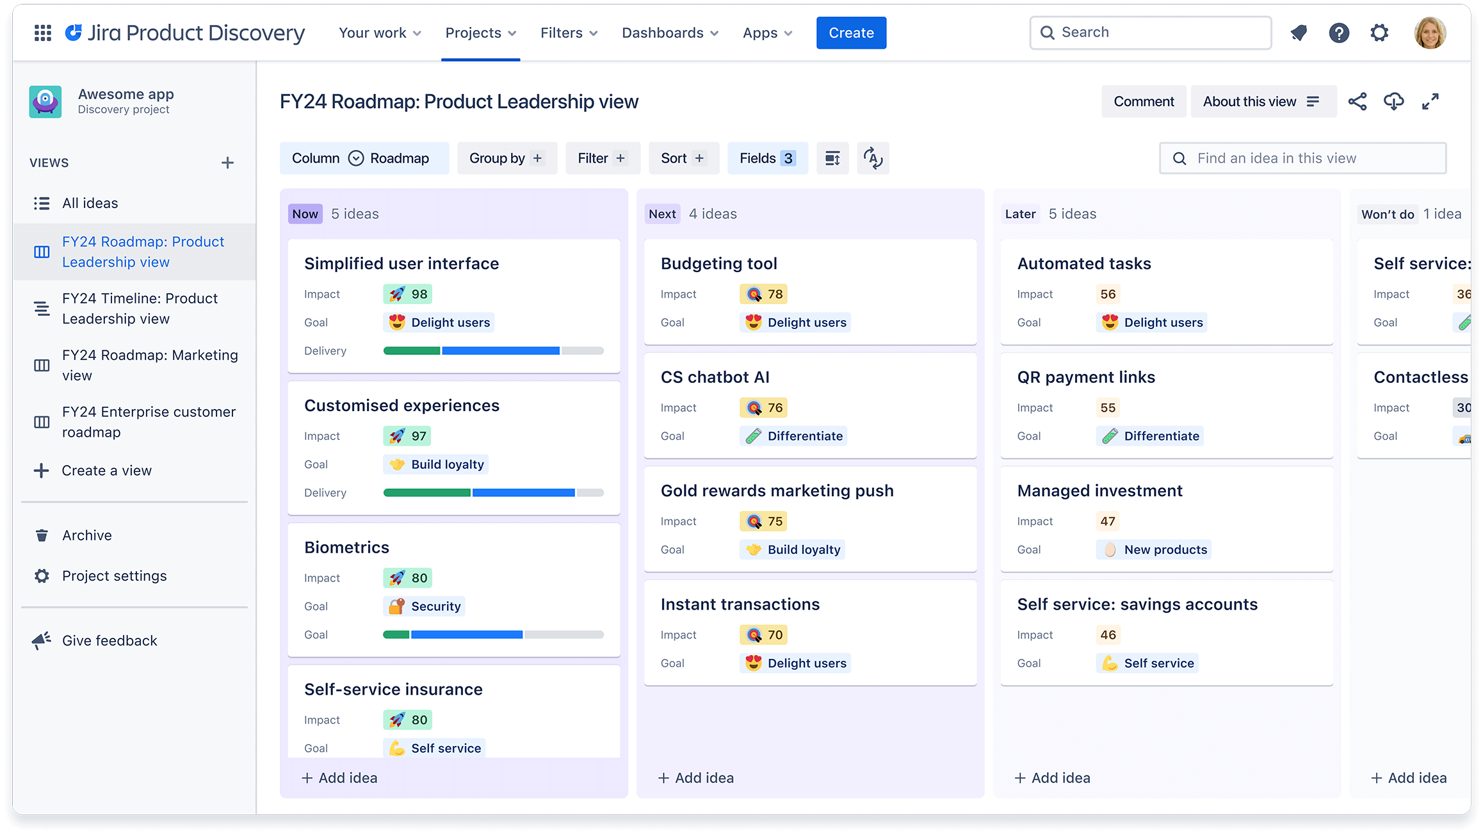This screenshot has width=1483, height=835.
Task: Click the Comment button on view
Action: pyautogui.click(x=1144, y=101)
